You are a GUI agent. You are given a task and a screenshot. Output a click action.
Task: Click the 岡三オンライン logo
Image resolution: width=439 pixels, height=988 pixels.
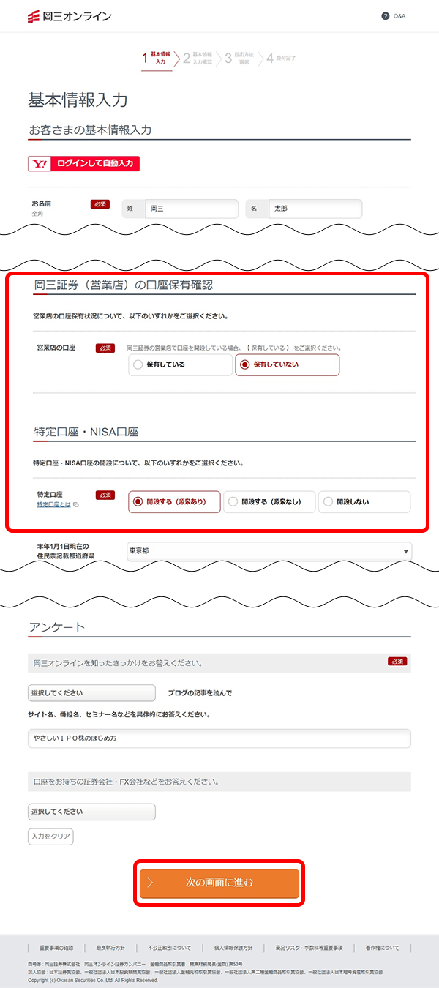[69, 15]
